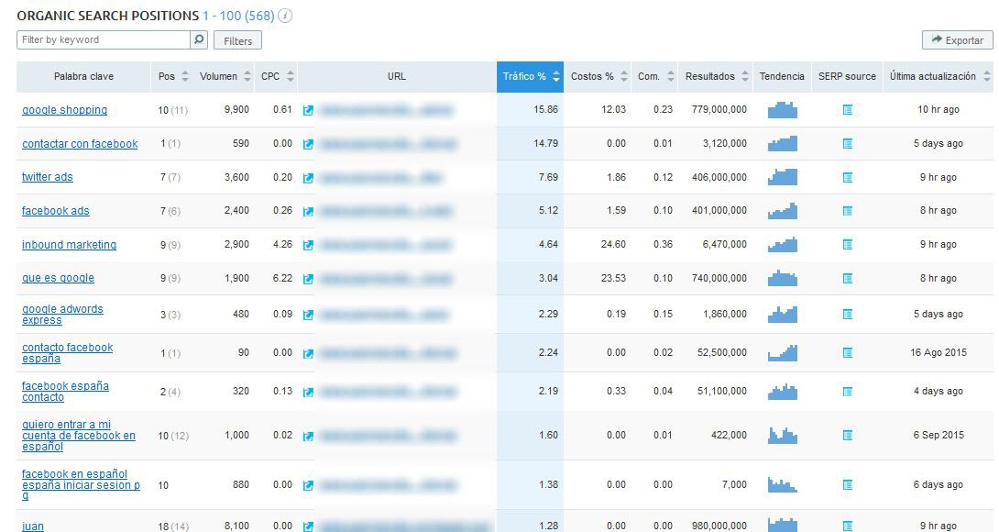Click the magnifier search icon in keyword filter
Screen dimensions: 999x532
(199, 39)
